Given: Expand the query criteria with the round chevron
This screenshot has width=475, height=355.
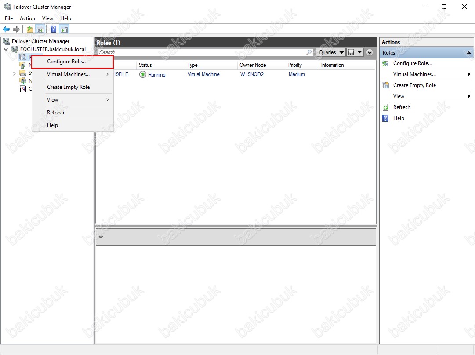Looking at the screenshot, I should (x=370, y=52).
